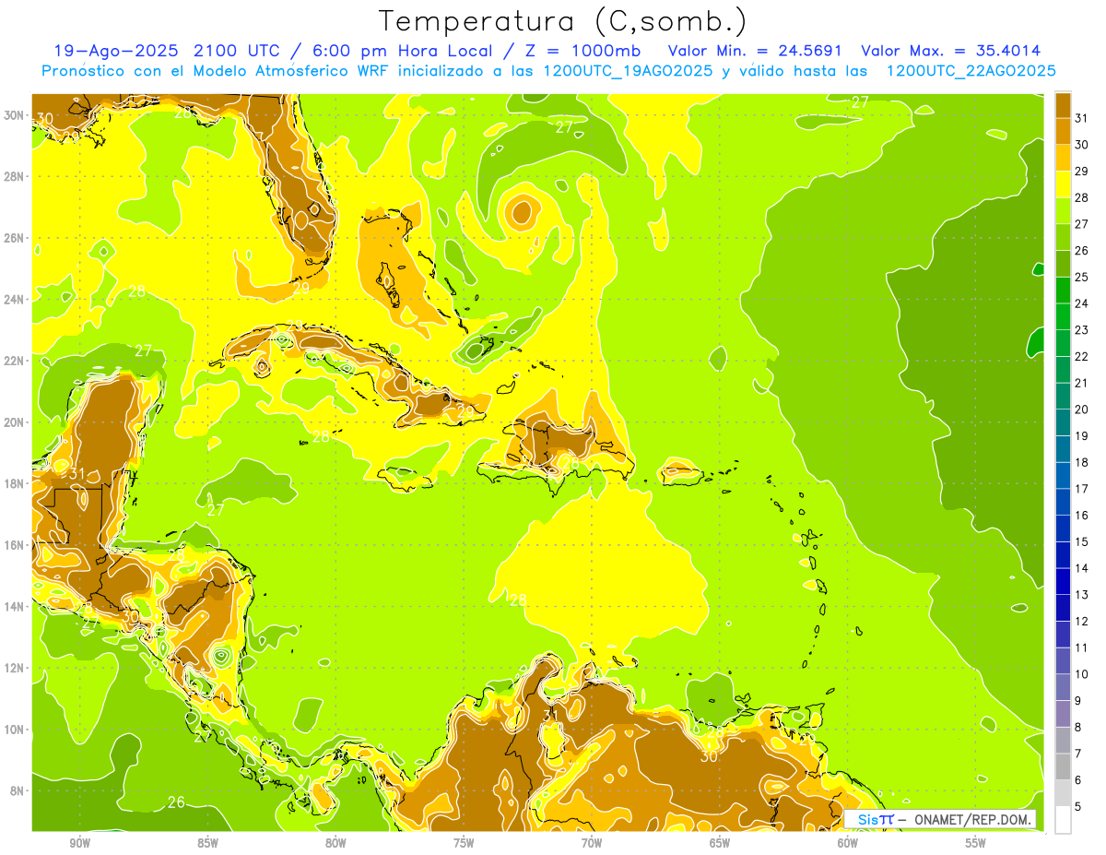Click legend value 13
This screenshot has width=1106, height=855.
click(x=1081, y=595)
